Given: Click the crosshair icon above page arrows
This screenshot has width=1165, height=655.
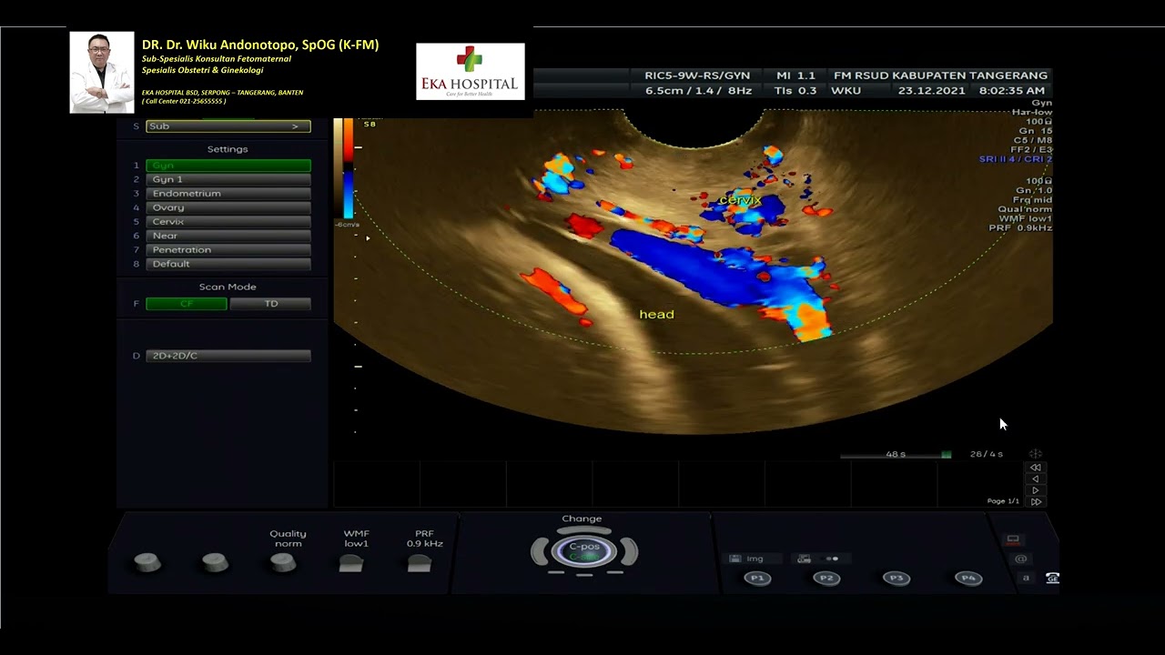Looking at the screenshot, I should coord(1035,454).
